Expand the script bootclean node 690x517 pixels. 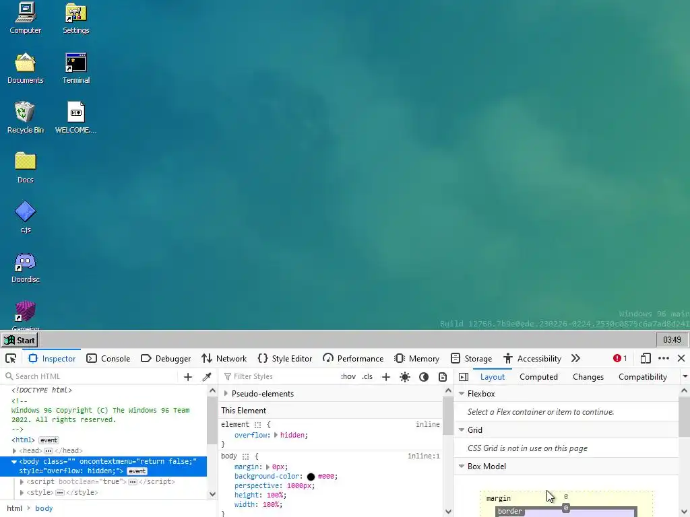point(22,482)
